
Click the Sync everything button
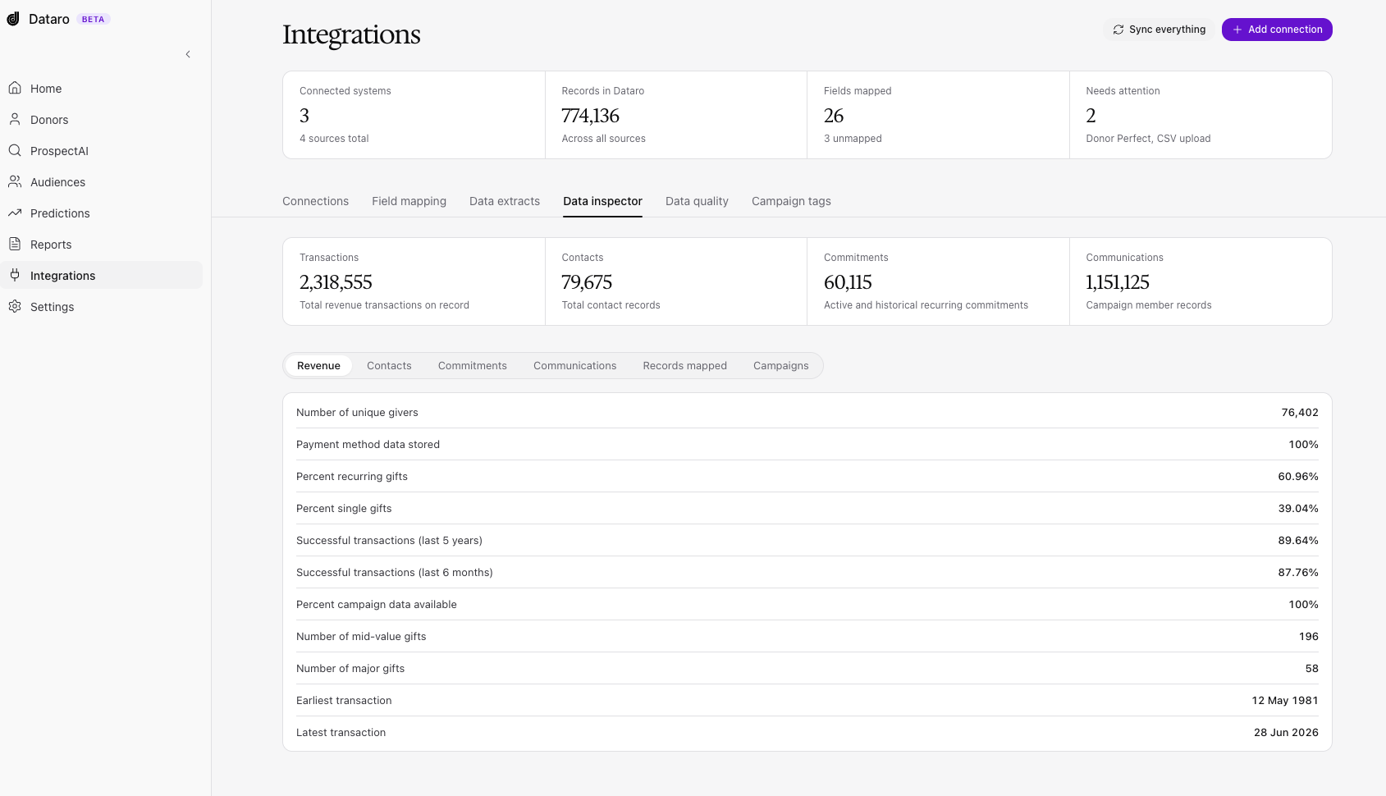coord(1159,30)
